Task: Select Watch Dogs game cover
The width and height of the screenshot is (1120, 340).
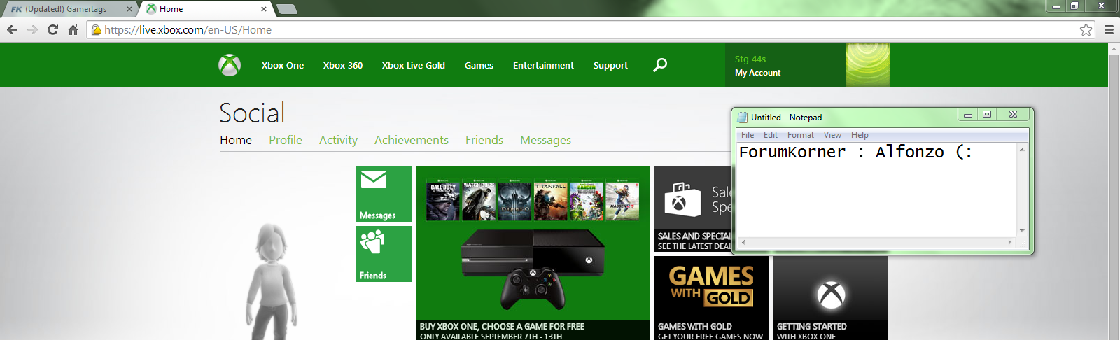Action: [479, 201]
